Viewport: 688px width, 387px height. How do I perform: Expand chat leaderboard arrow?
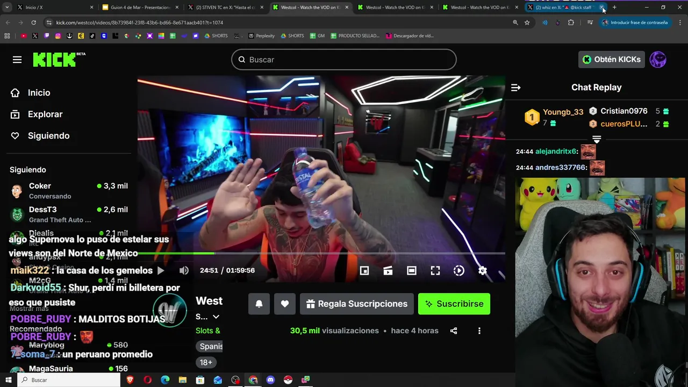pyautogui.click(x=597, y=139)
